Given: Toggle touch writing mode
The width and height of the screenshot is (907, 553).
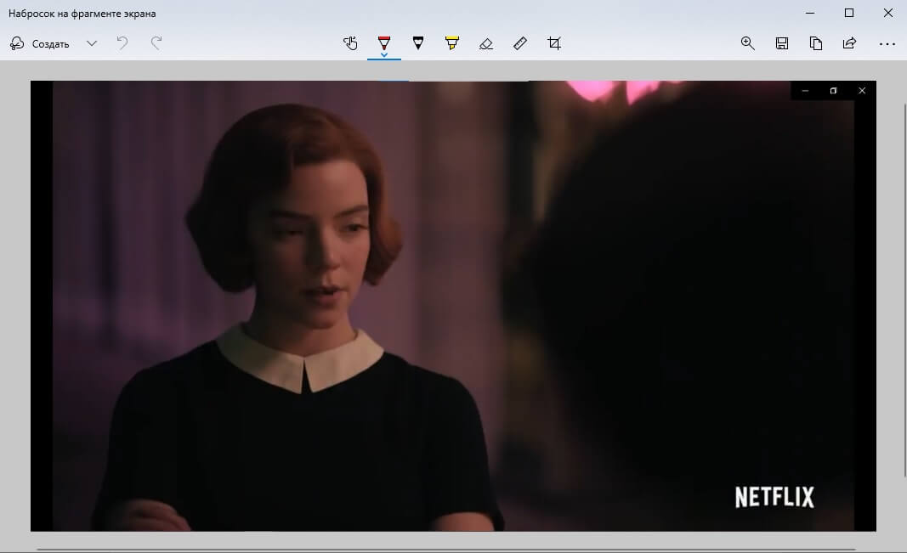Looking at the screenshot, I should 350,43.
